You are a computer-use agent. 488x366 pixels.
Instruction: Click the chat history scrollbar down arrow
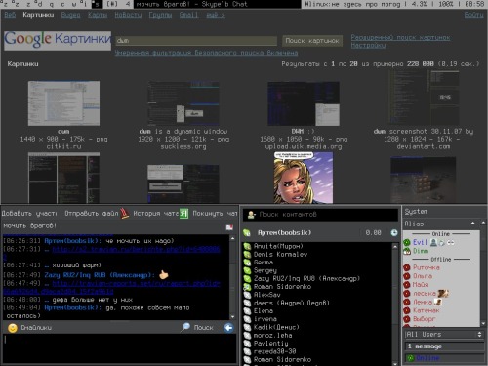click(232, 316)
